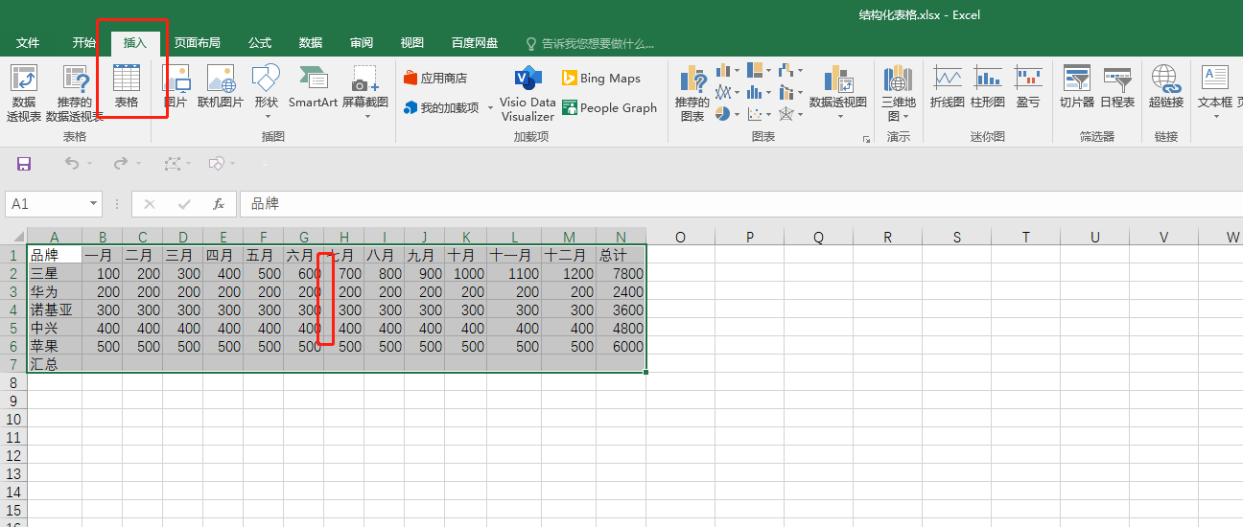Insert a PivotTable (数据透视表)
The width and height of the screenshot is (1243, 527).
23,94
